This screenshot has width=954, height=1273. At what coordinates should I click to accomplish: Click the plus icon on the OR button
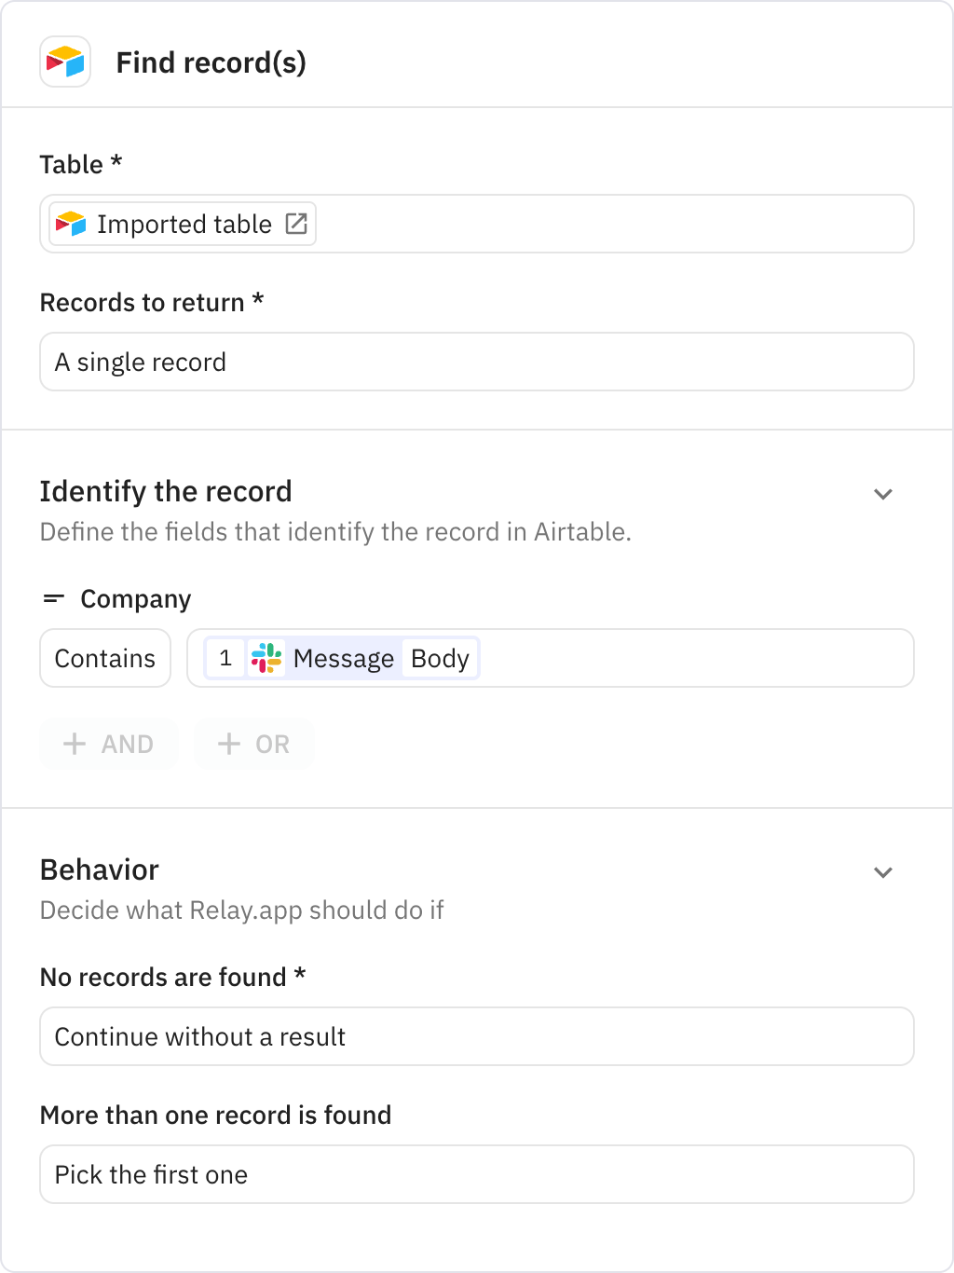coord(228,744)
